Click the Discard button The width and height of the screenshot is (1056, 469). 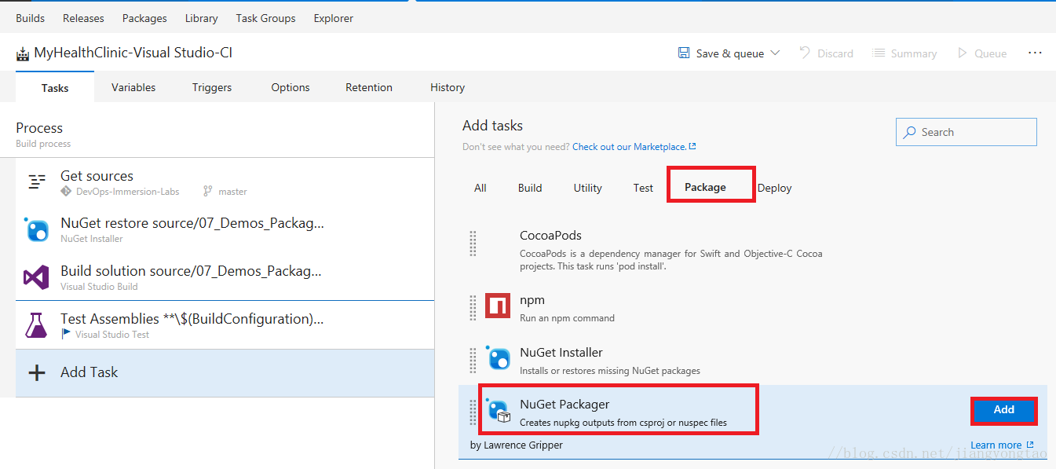(x=826, y=53)
